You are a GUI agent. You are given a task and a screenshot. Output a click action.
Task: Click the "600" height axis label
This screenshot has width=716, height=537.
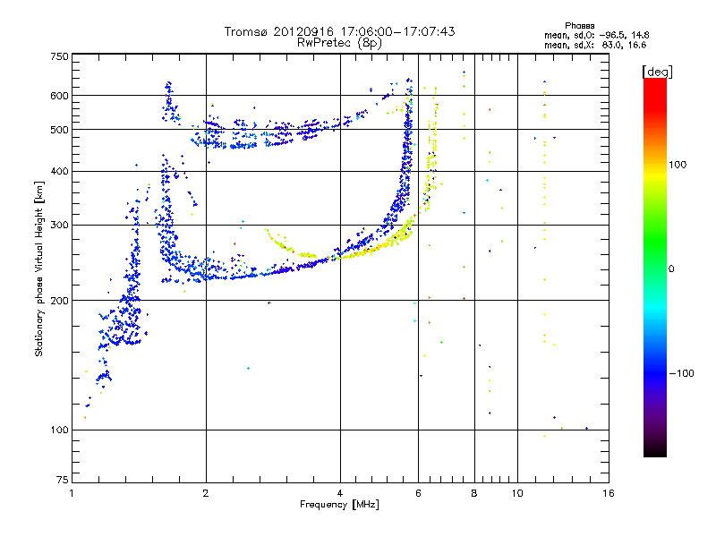[x=59, y=96]
